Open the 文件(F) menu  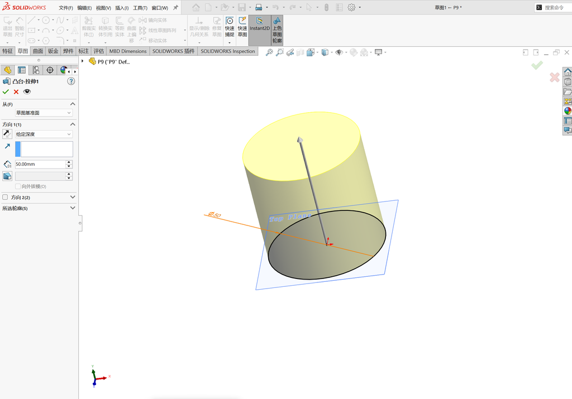coord(66,8)
